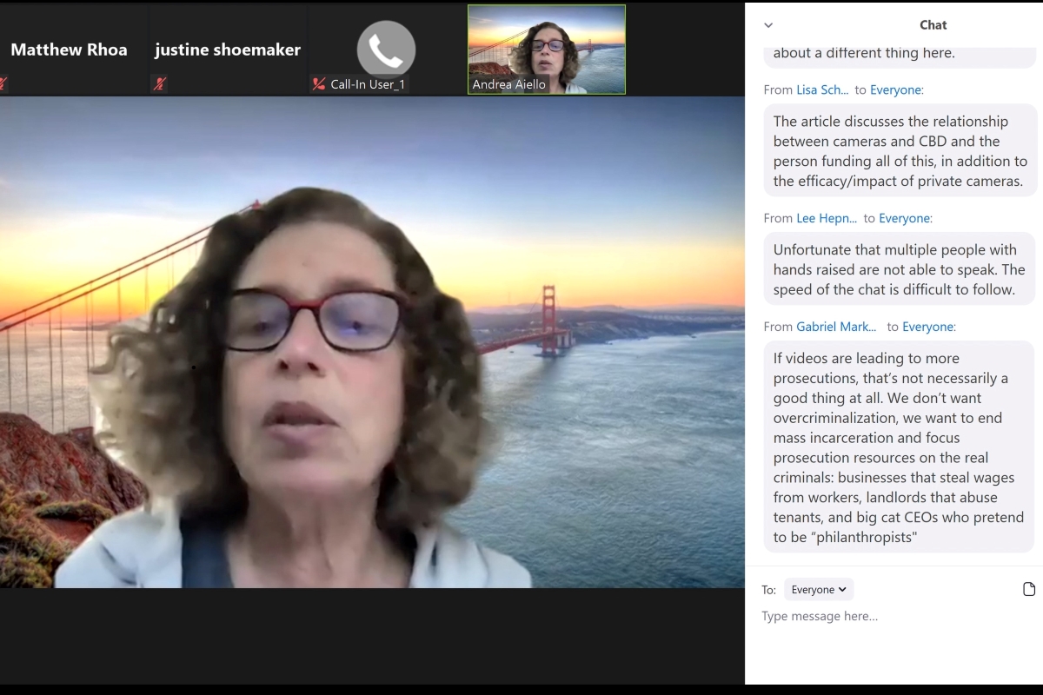Click 'Everyone' link after Lisa Sch...
Screen dimensions: 1043x695
897,89
